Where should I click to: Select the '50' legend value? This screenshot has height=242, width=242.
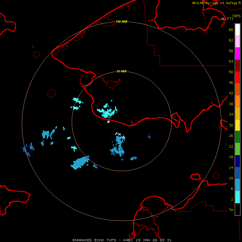[x=231, y=72]
